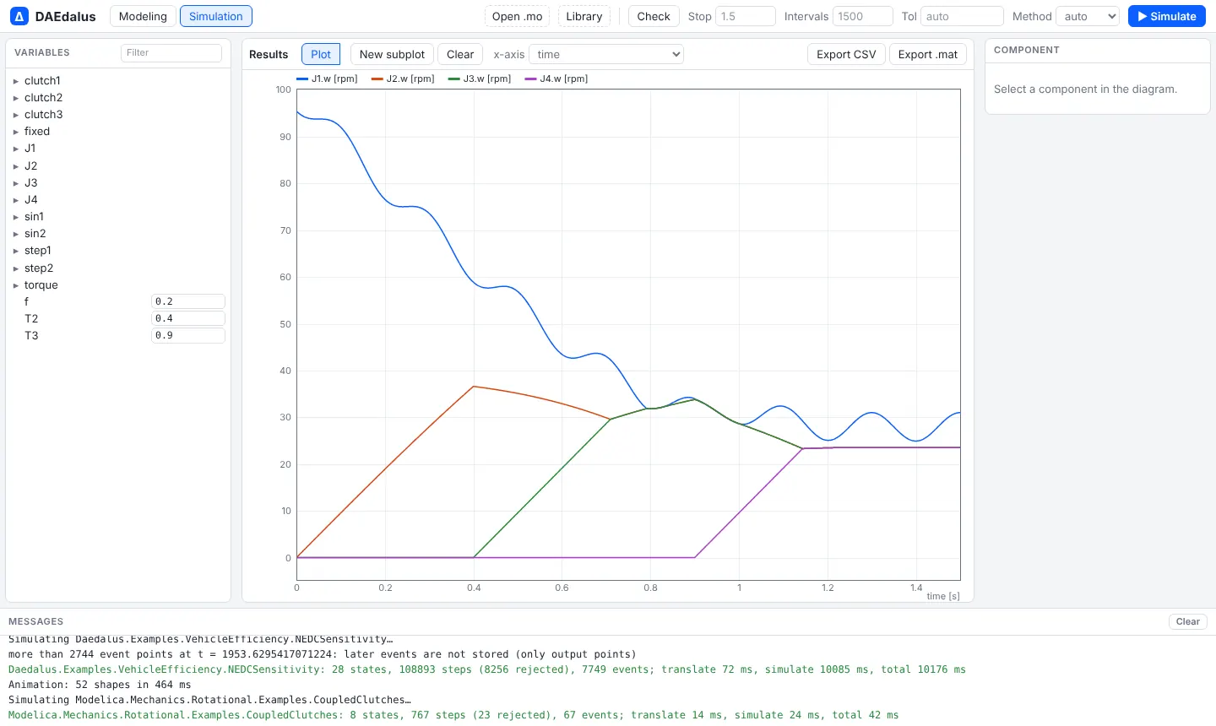Image resolution: width=1216 pixels, height=726 pixels.
Task: Export results as .mat
Action: [x=928, y=54]
